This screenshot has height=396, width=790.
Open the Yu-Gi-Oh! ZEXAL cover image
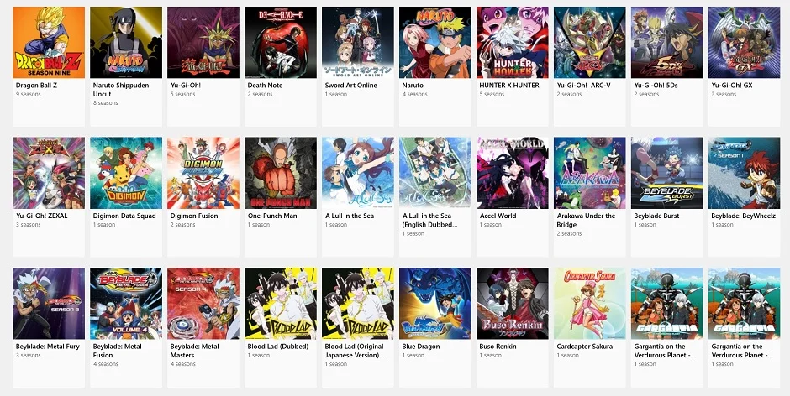click(x=49, y=173)
